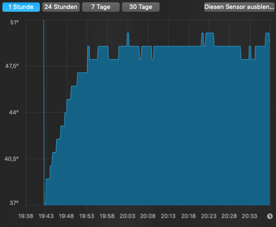Select the 1 Stunde time range
276x227 pixels.
click(21, 7)
